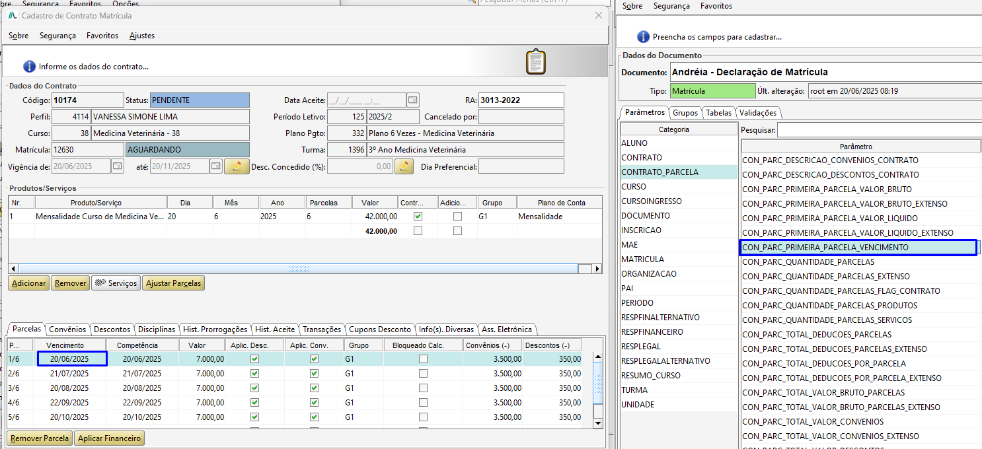Click the Remover button under the products table
This screenshot has height=449, width=982.
(x=70, y=283)
